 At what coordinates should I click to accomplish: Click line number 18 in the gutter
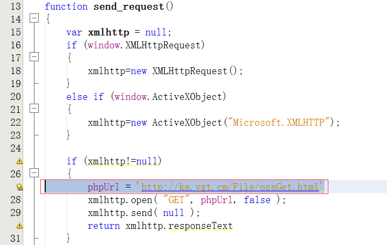(x=16, y=71)
